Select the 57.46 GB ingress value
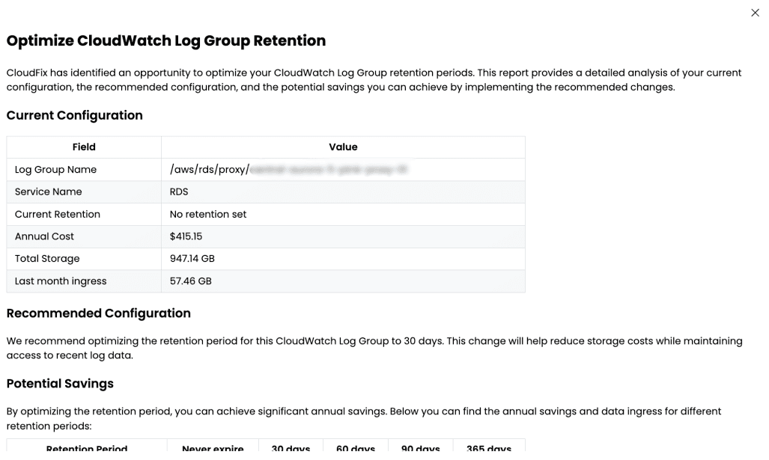Viewport: 769px width, 460px height. 191,281
